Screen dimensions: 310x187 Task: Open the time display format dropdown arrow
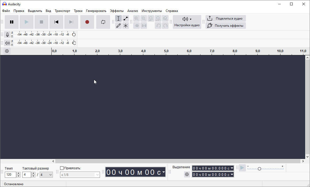pyautogui.click(x=163, y=172)
